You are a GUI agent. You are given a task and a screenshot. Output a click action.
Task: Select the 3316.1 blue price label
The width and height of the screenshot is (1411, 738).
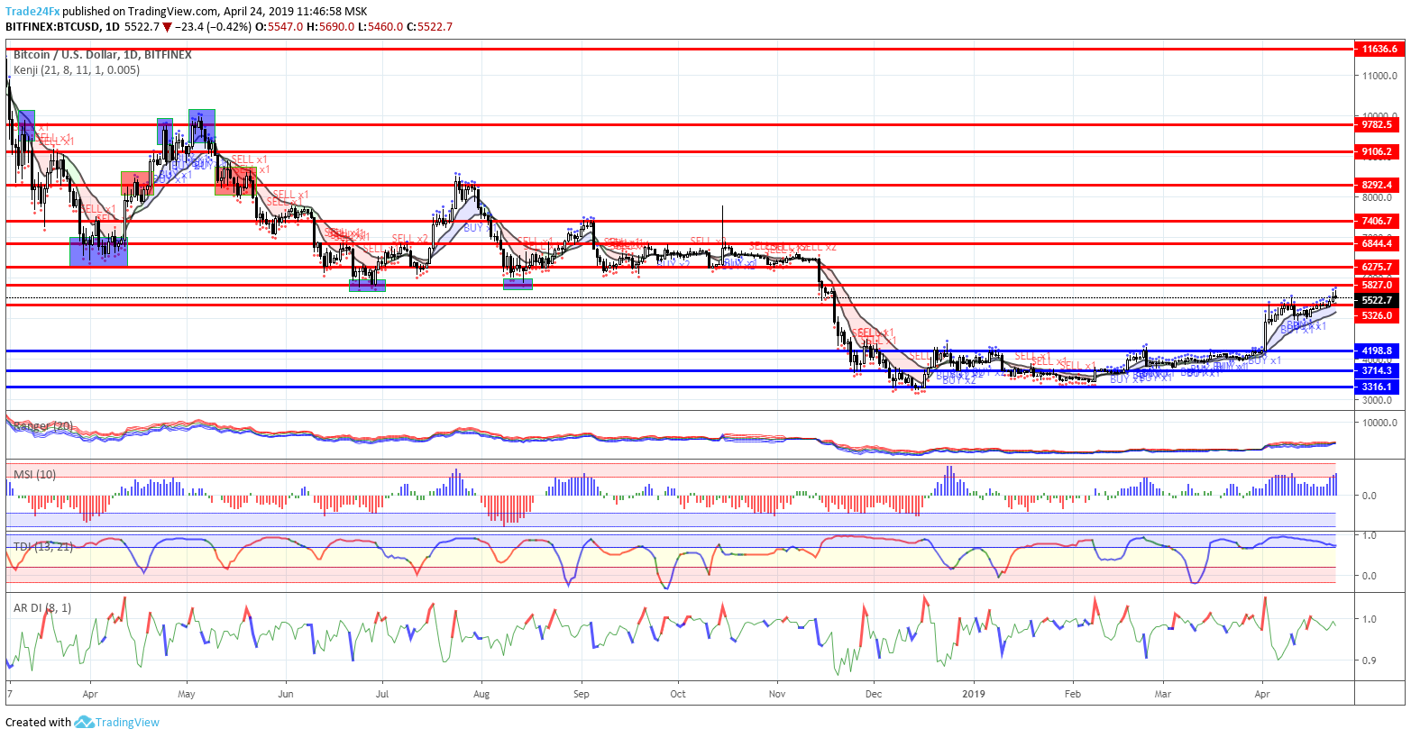(1377, 387)
